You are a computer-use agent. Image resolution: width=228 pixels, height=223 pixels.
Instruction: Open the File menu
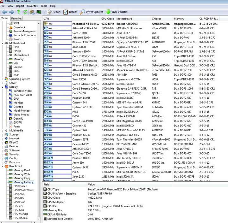[x=3, y=6]
